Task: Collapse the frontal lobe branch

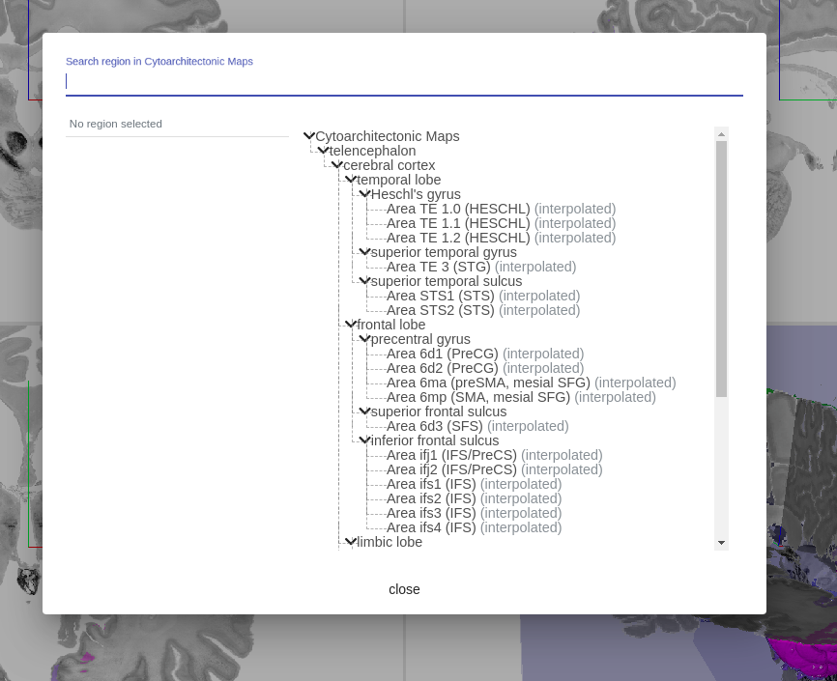Action: [351, 324]
